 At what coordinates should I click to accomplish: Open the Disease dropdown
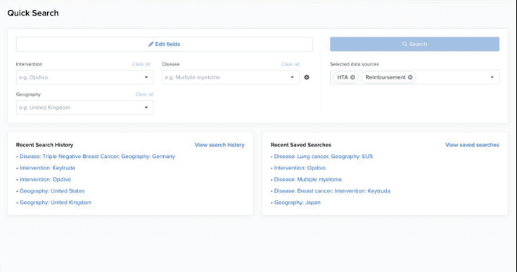pyautogui.click(x=231, y=77)
